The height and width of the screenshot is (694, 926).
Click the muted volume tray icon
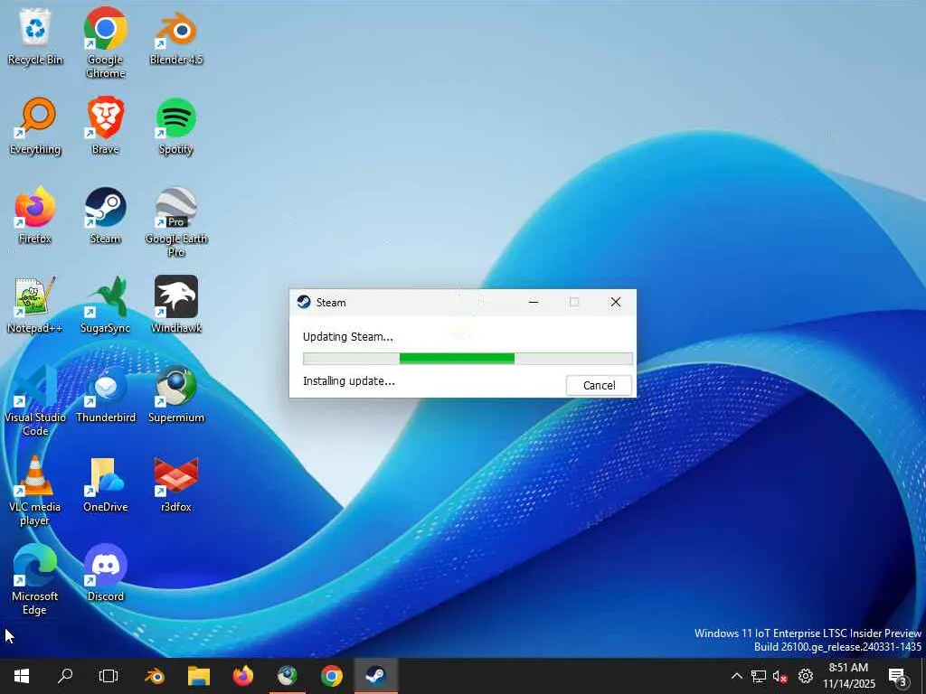[780, 676]
